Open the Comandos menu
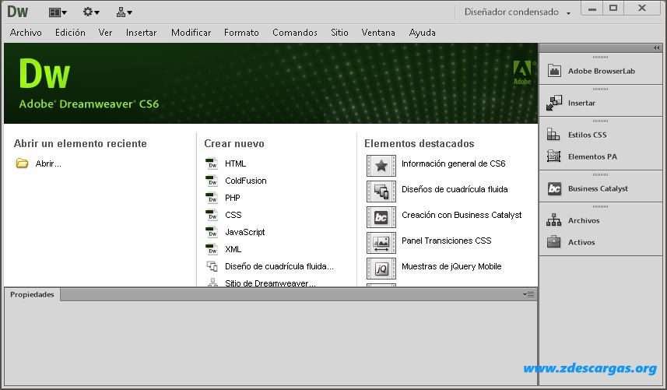Image resolution: width=667 pixels, height=390 pixels. point(295,33)
